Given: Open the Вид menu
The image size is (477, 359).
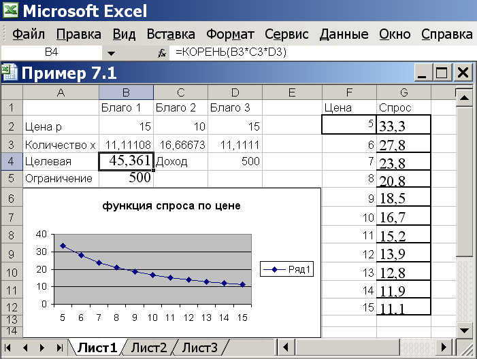Looking at the screenshot, I should (124, 35).
